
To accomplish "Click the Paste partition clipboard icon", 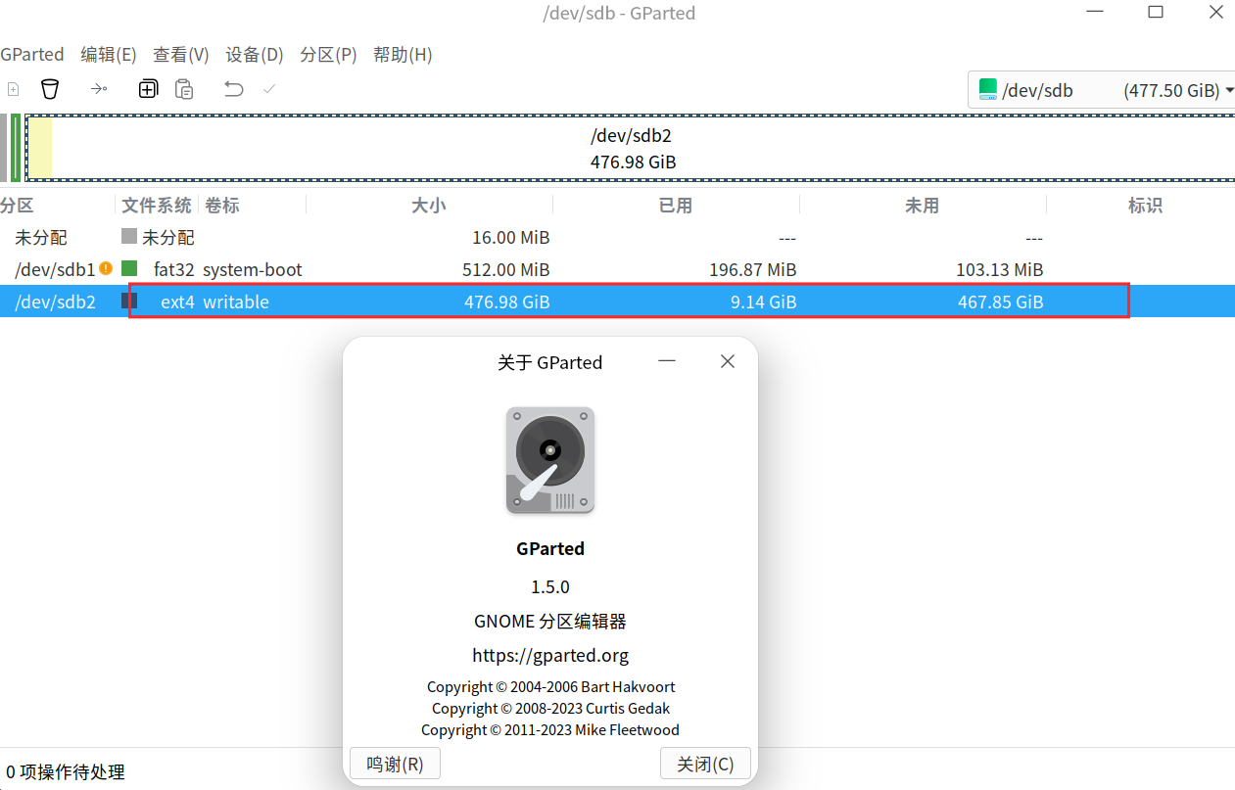I will point(184,89).
